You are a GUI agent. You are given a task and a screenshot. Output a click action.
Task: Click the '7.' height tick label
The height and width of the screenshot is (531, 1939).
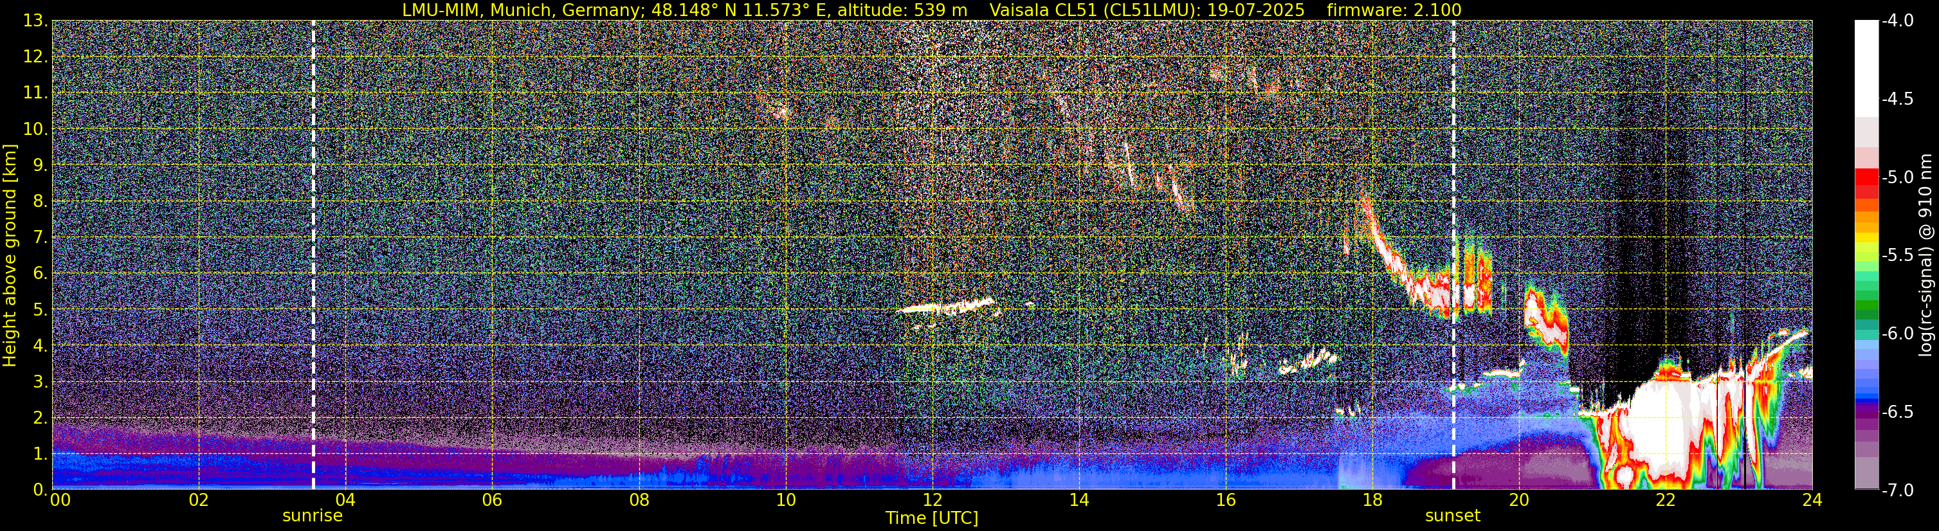41,238
